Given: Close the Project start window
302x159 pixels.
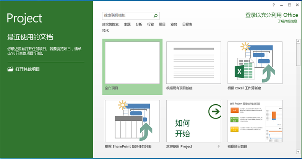Looking at the screenshot, I should click(x=297, y=5).
